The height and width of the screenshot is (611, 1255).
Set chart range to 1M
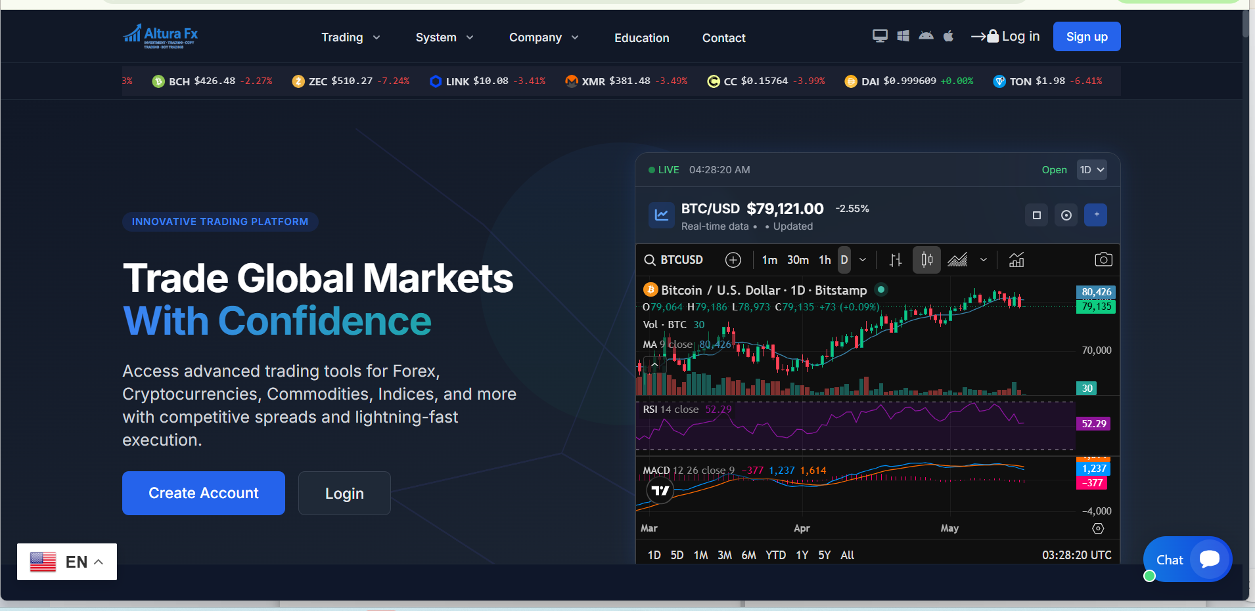701,555
